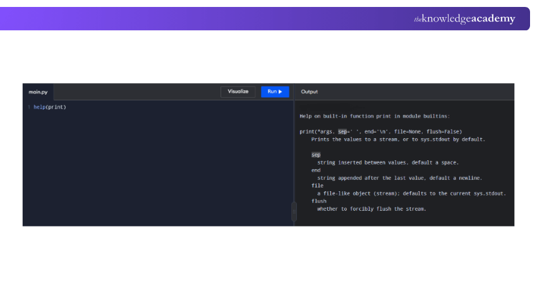Click the help(print) code line
The width and height of the screenshot is (537, 284).
click(50, 107)
